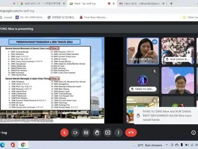Viewport: 198px width, 149px height.
Task: Select HENG SWEE YO... participant tile
Action: (x=143, y=51)
